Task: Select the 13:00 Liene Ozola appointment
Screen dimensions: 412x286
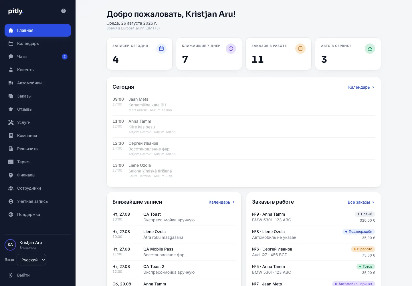Action: (244, 170)
